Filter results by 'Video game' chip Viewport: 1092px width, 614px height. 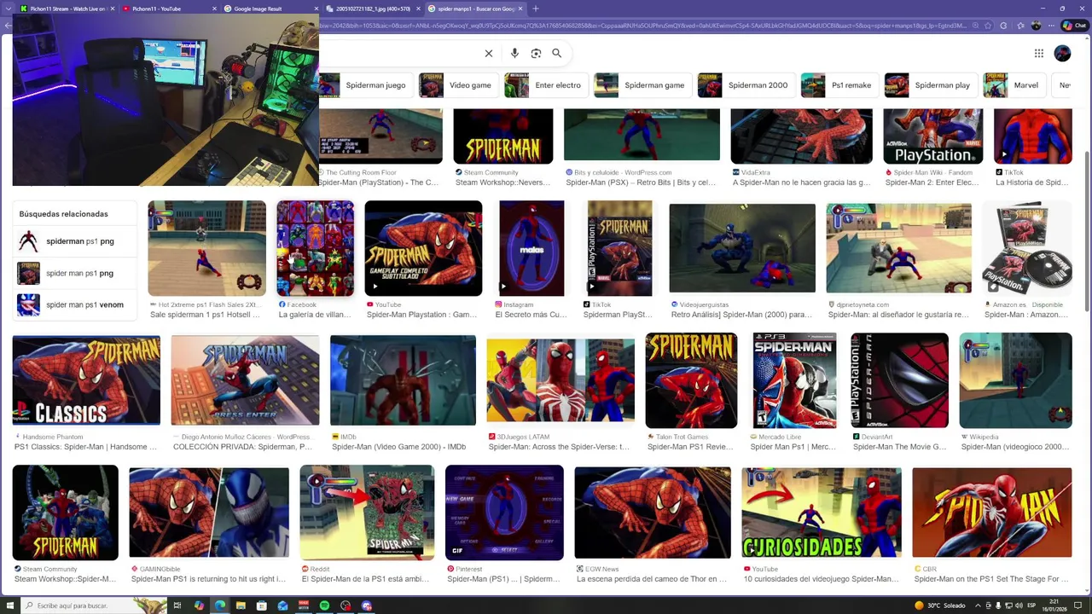[x=458, y=85]
